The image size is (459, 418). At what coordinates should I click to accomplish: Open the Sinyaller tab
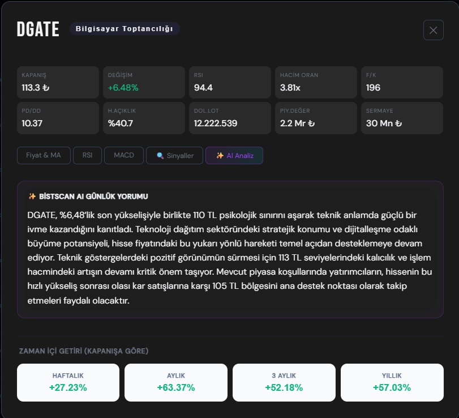[x=174, y=155]
